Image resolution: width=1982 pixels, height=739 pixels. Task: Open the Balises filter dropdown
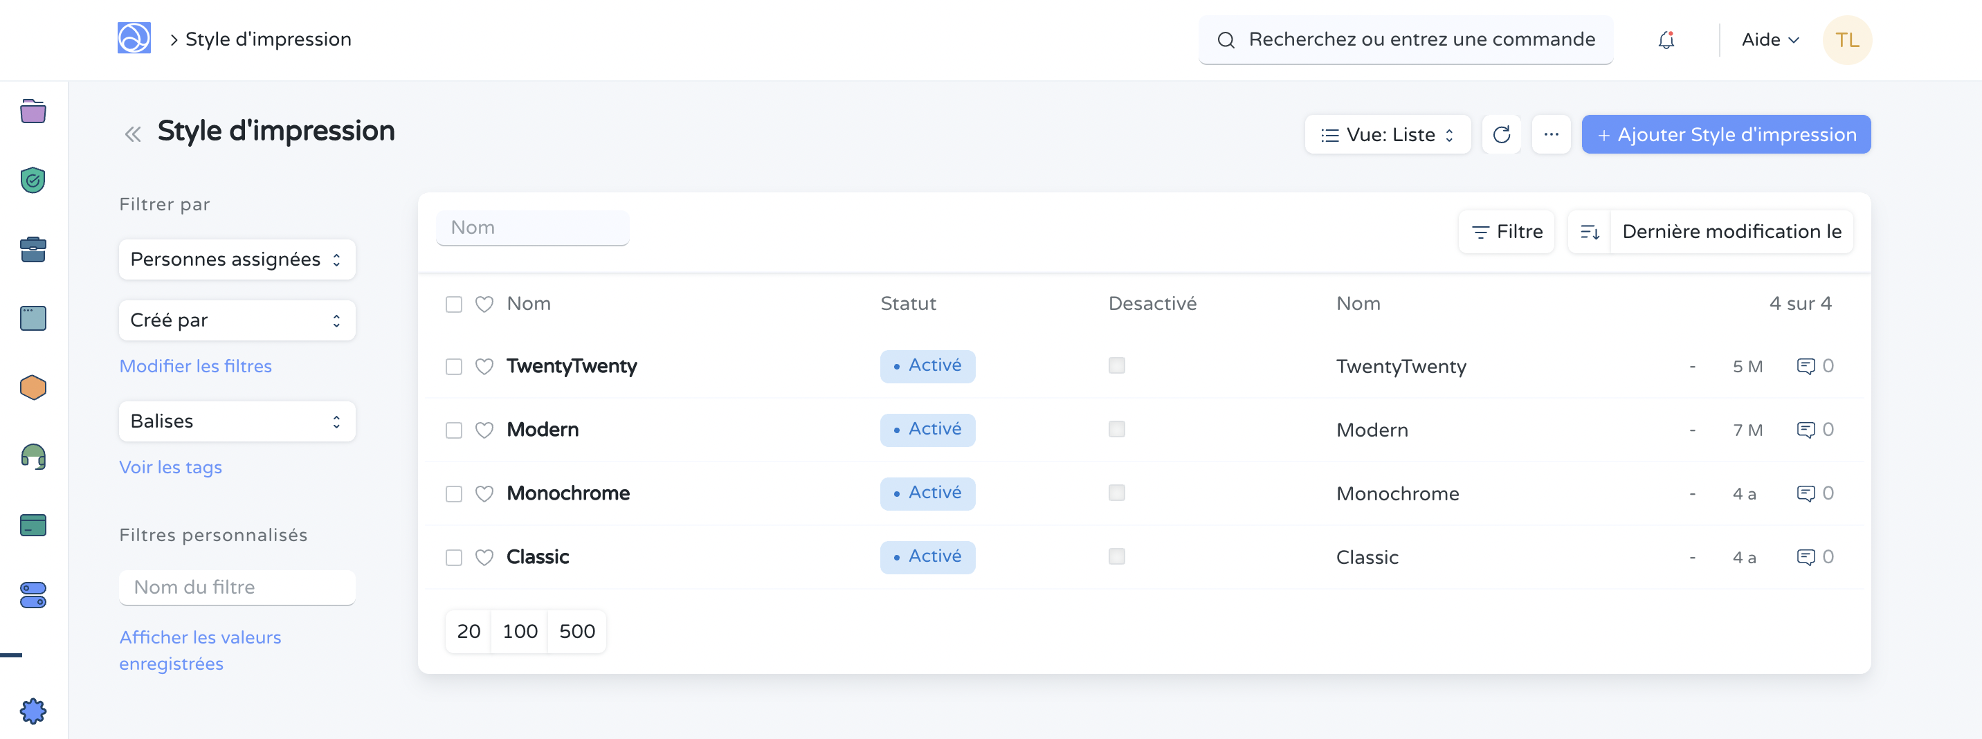click(236, 421)
